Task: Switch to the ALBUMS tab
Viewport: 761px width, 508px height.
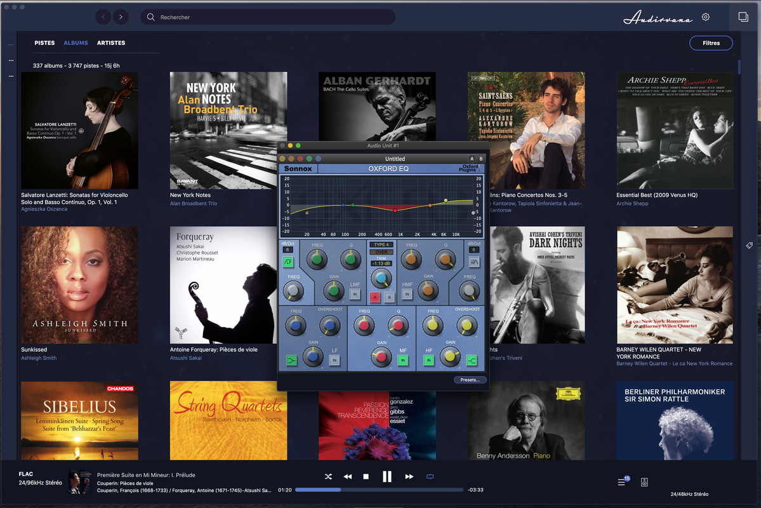Action: [76, 43]
